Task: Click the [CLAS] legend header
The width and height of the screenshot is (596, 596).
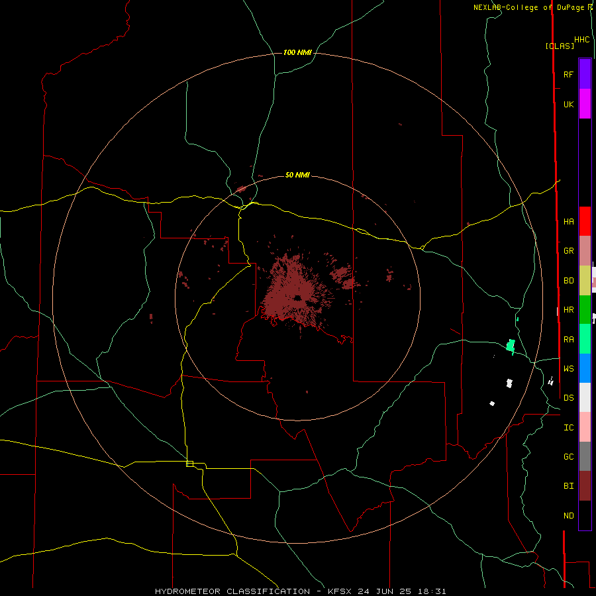Action: tap(560, 46)
